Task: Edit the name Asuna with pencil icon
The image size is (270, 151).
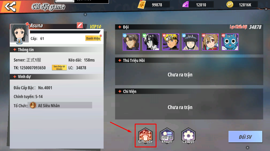Action: pos(80,25)
